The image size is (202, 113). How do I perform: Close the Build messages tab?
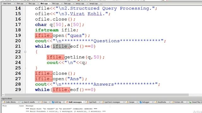(84, 102)
